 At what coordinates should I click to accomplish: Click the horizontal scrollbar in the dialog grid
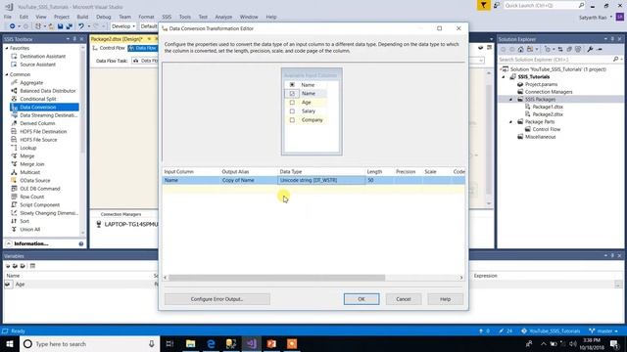point(276,278)
